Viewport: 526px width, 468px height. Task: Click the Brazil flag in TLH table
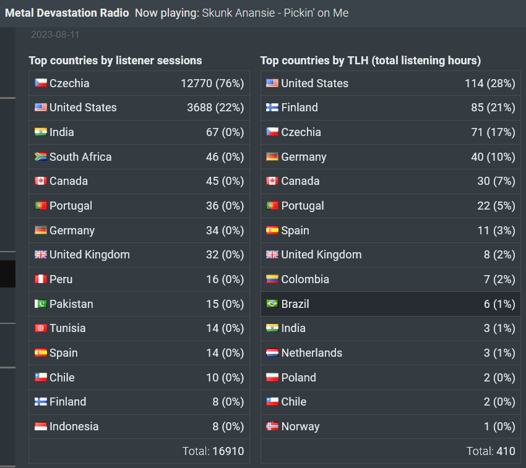(272, 304)
